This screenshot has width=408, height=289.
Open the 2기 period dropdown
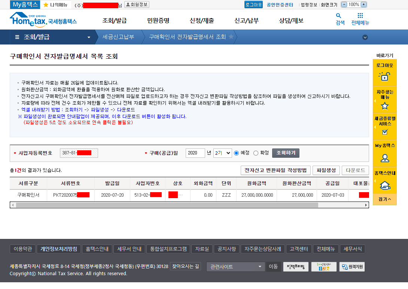pyautogui.click(x=222, y=153)
